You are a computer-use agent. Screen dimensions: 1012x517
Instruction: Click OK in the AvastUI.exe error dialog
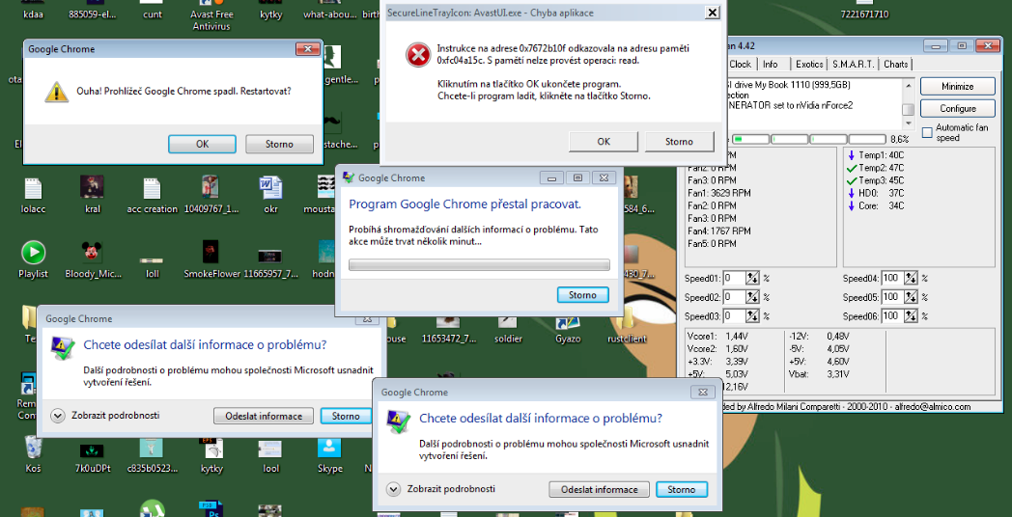coord(604,141)
